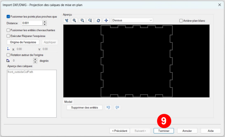
Task: Uncheck Fusionner les points plus proches que
Action: pyautogui.click(x=8, y=16)
